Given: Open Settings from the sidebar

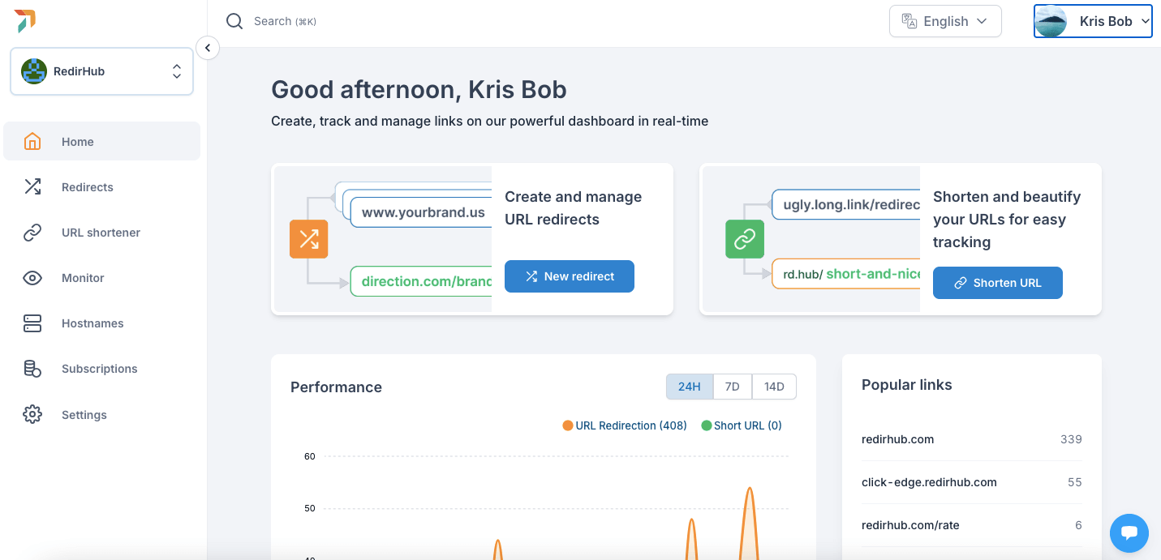Looking at the screenshot, I should (84, 414).
